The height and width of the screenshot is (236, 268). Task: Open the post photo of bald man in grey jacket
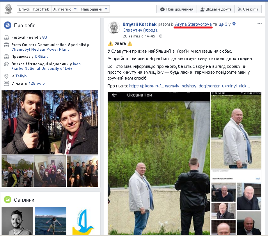[x=236, y=130]
